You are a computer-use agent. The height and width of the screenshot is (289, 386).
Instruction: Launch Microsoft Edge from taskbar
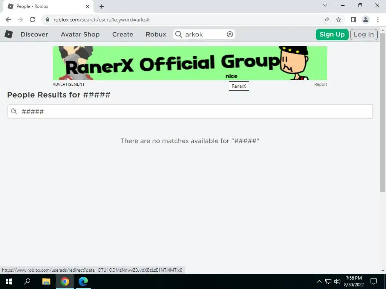click(x=83, y=281)
